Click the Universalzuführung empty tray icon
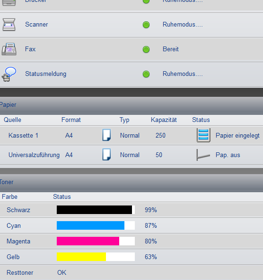The image size is (263, 280). click(203, 155)
